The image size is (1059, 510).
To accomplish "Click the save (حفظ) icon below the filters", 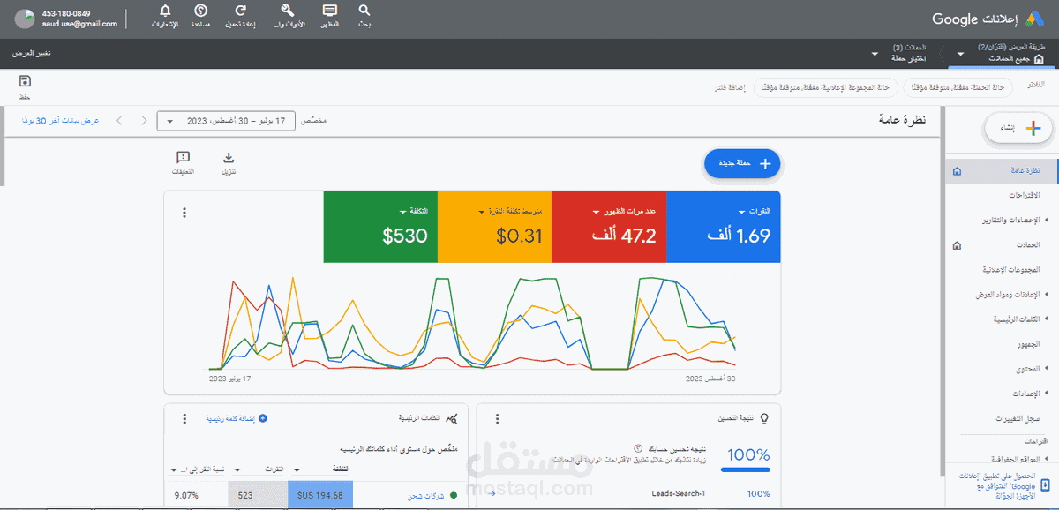I will [x=24, y=81].
